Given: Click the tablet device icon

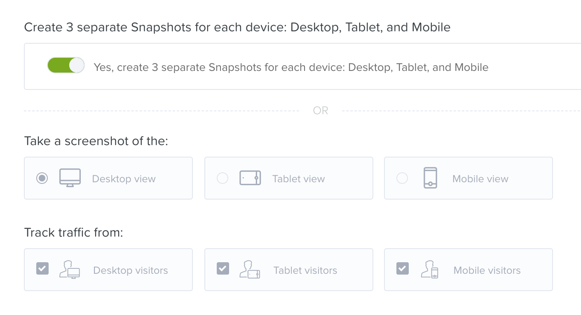Looking at the screenshot, I should tap(250, 178).
